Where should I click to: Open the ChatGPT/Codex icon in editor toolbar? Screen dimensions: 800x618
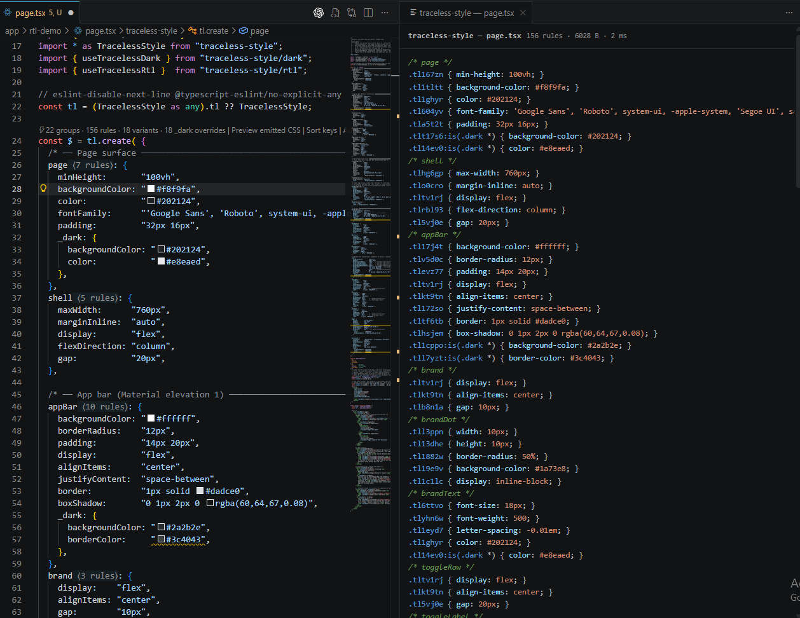[x=319, y=13]
